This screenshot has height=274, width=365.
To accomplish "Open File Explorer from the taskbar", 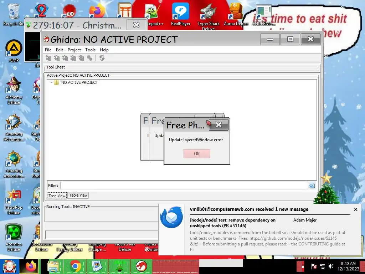I will point(53,266).
